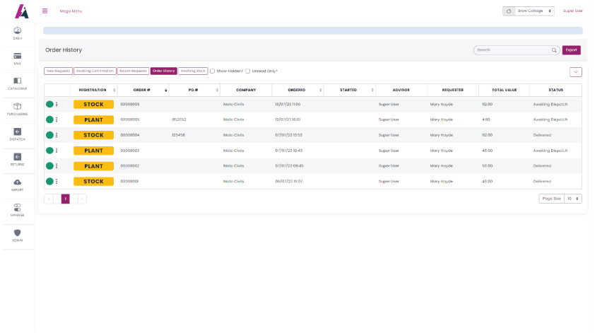Go to Purchasing in the sidebar
The image size is (595, 333).
(18, 110)
